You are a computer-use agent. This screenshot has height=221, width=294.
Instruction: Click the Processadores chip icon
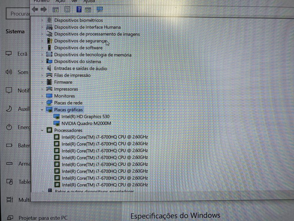49,130
